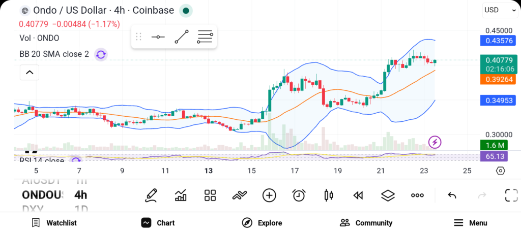Open the indicators chart icon

181,195
